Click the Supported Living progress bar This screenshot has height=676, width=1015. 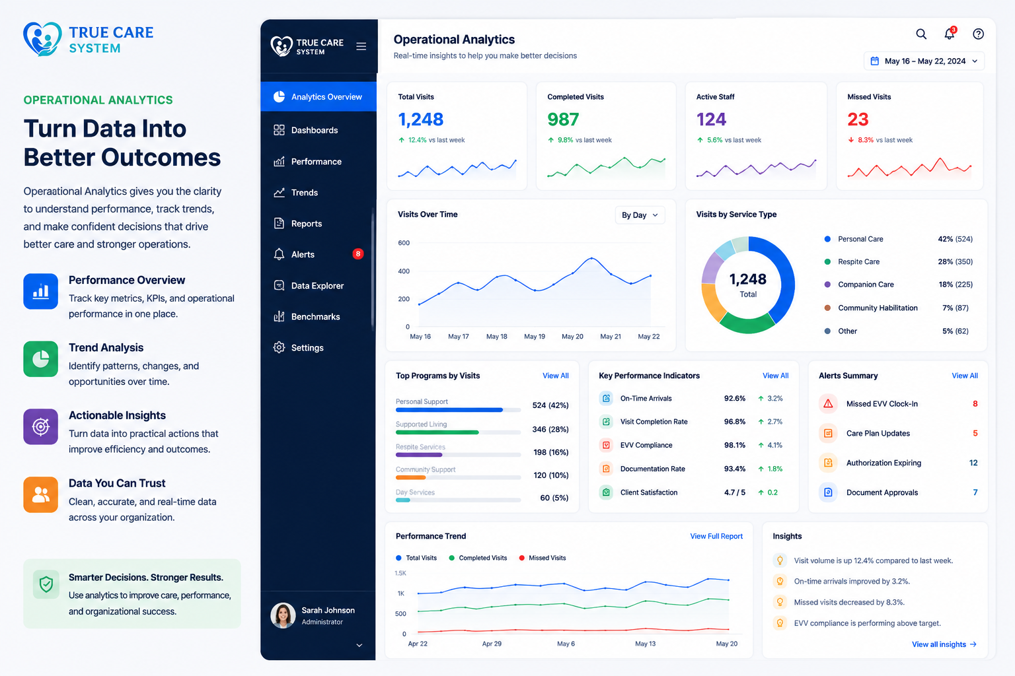[458, 432]
